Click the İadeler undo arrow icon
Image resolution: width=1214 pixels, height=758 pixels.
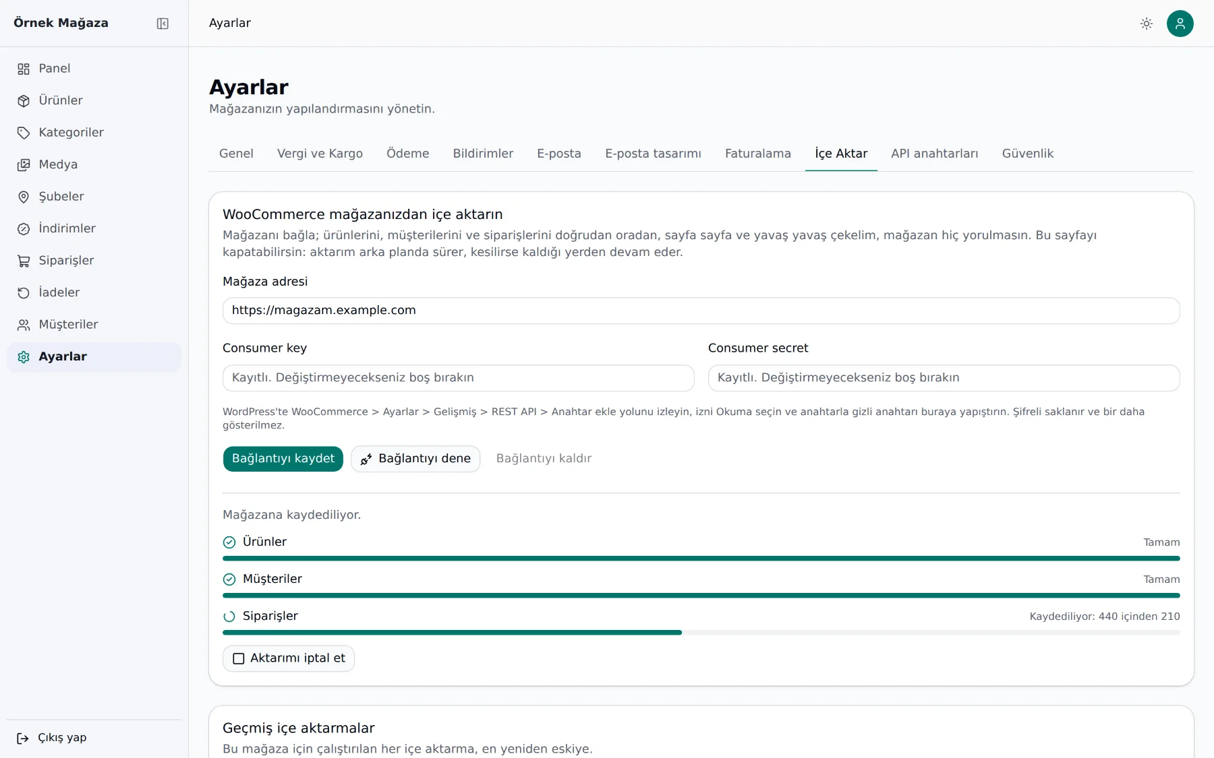(x=24, y=293)
